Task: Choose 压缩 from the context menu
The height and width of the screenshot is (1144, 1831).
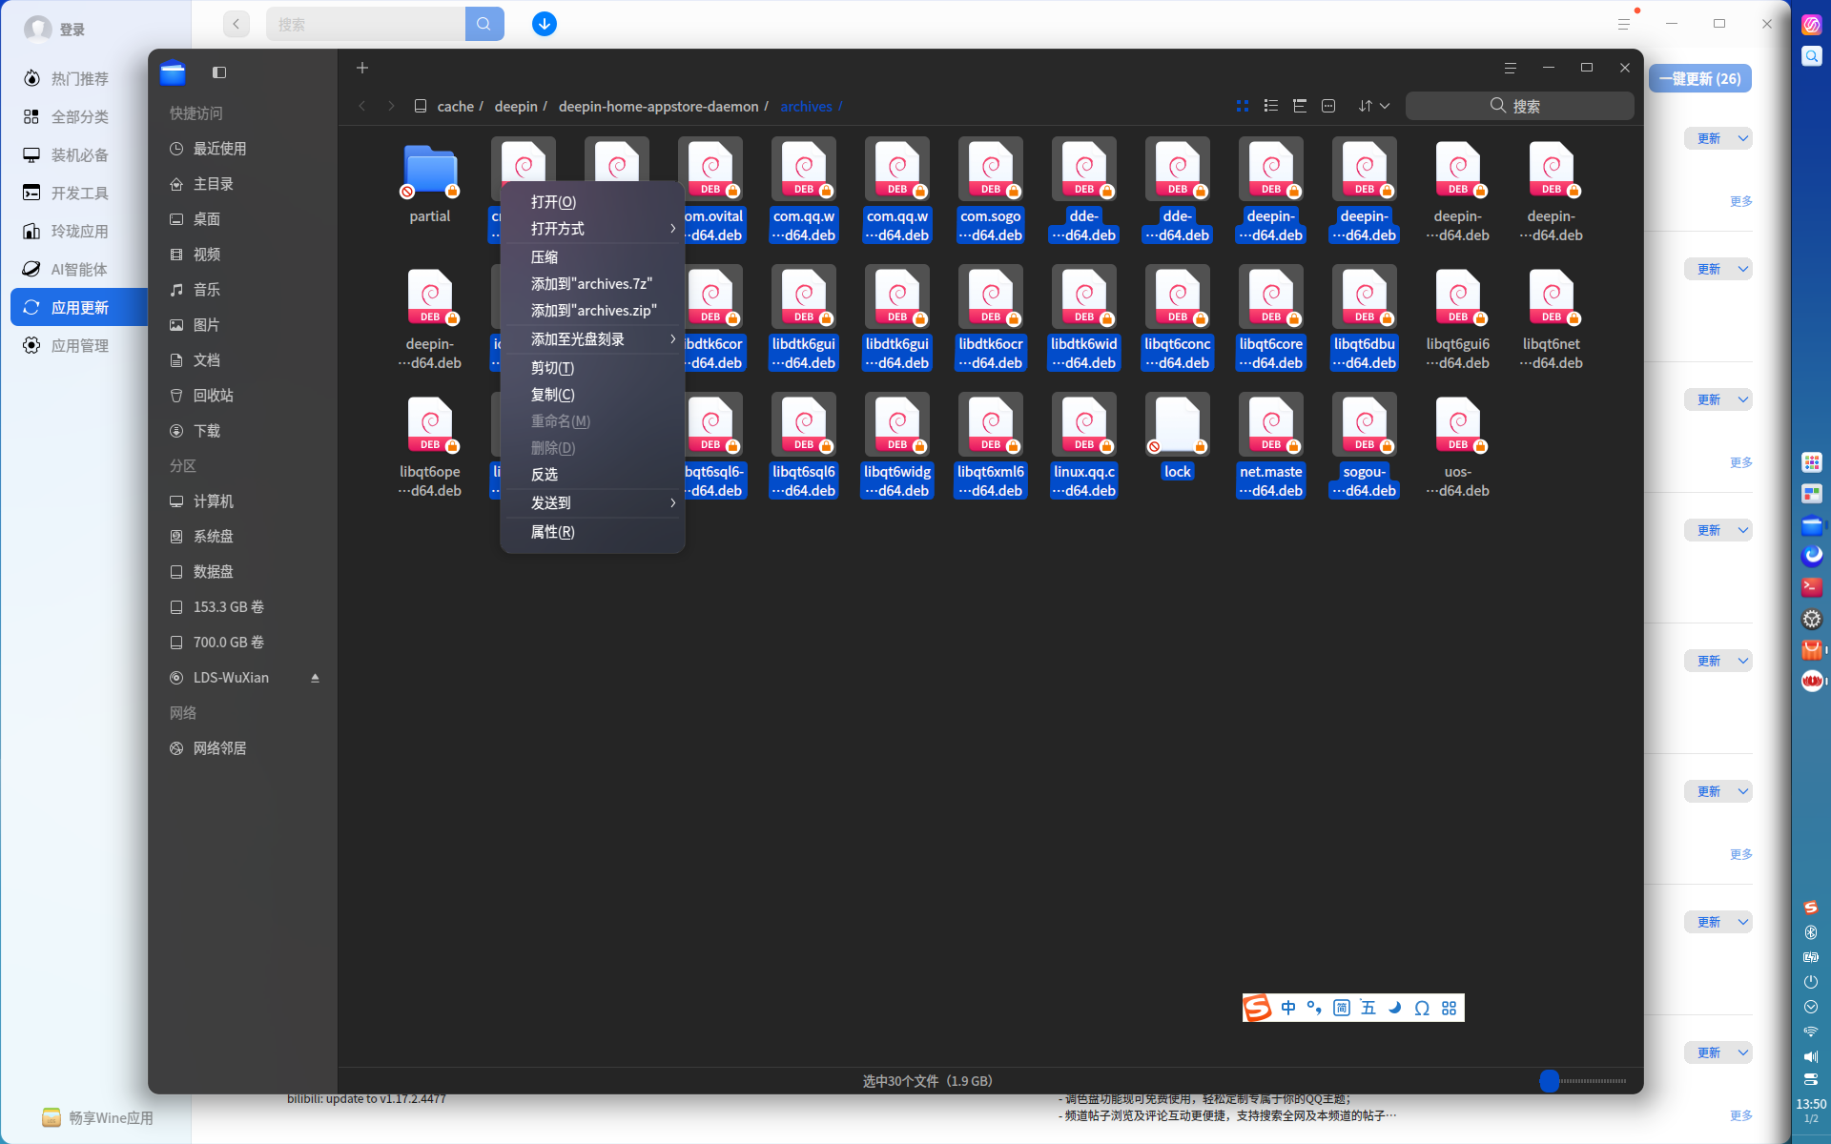Action: (545, 257)
